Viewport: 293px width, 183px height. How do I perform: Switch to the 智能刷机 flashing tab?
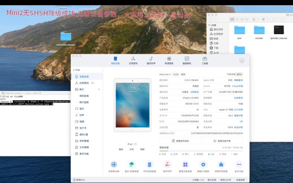(187, 61)
